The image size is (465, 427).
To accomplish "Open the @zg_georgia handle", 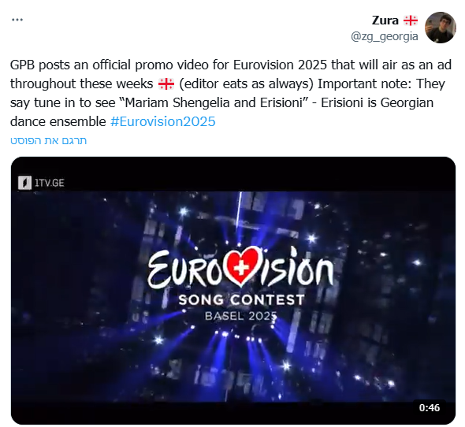I will coord(385,36).
